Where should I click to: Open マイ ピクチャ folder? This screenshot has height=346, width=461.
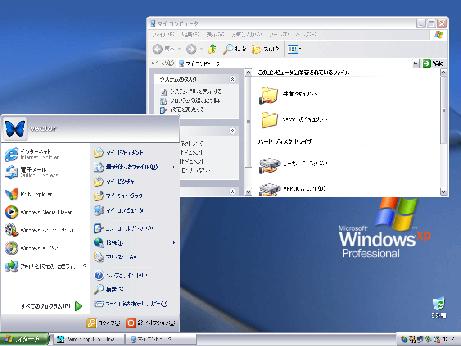click(114, 182)
